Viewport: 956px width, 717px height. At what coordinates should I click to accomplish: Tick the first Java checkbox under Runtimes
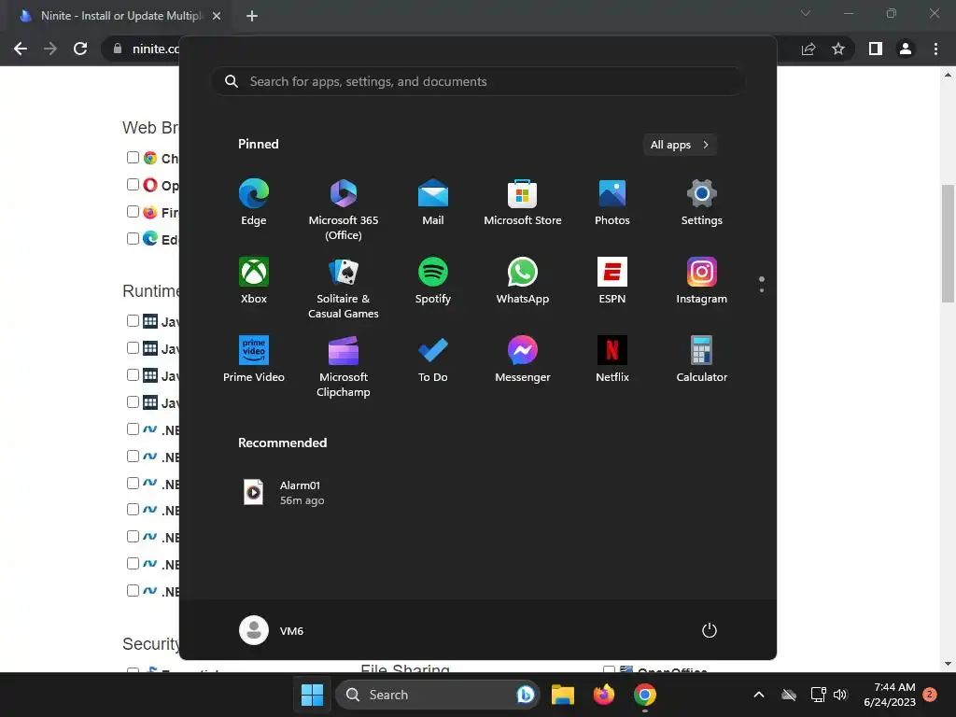click(x=133, y=321)
